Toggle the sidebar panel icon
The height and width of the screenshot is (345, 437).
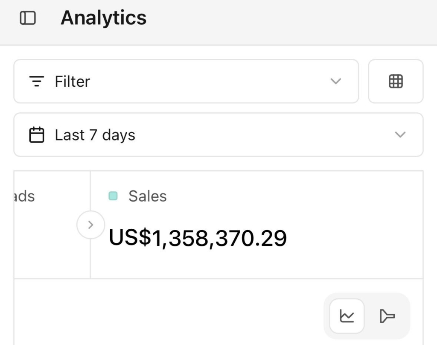pos(28,18)
